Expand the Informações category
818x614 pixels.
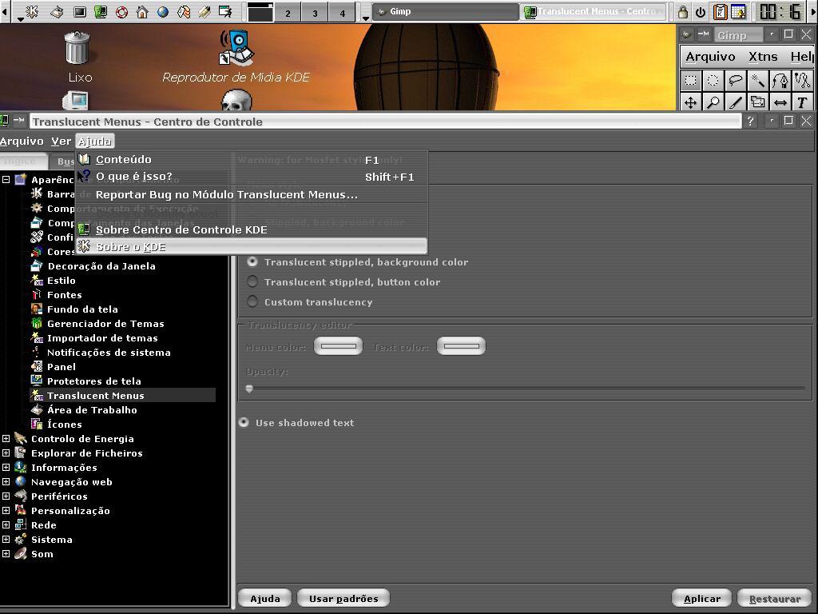pos(6,467)
